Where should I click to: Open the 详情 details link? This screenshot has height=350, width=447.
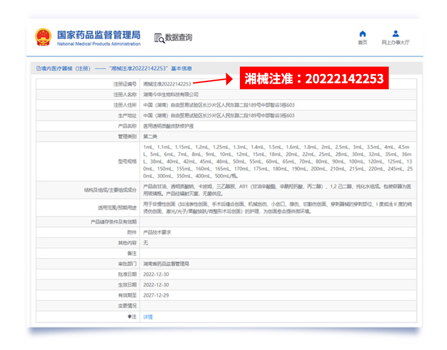pyautogui.click(x=148, y=317)
